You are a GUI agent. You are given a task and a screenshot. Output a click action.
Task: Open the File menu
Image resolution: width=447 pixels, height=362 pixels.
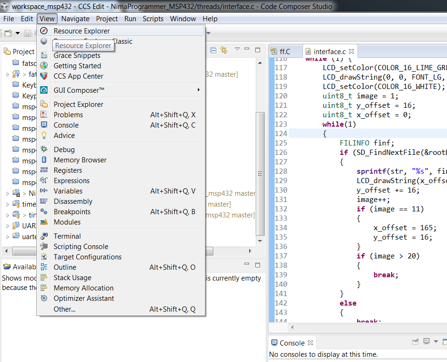(x=8, y=19)
